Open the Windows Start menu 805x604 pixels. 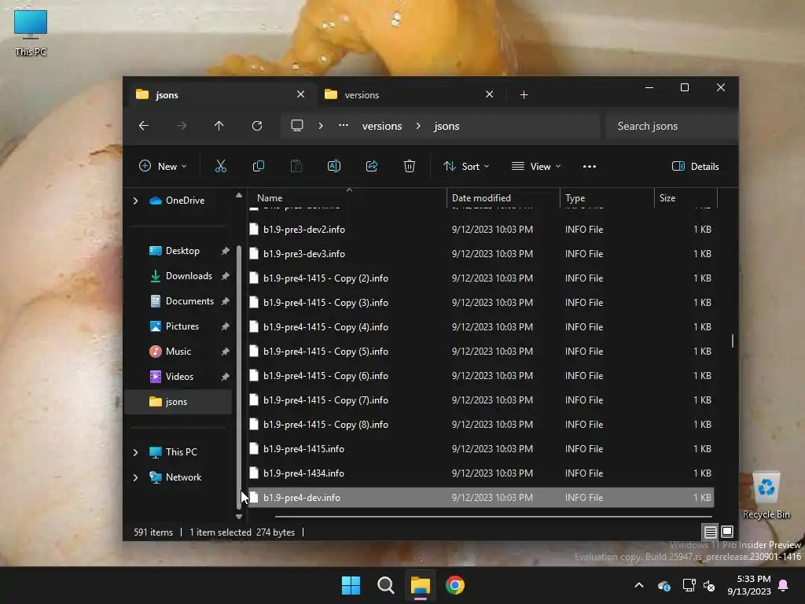click(x=351, y=585)
